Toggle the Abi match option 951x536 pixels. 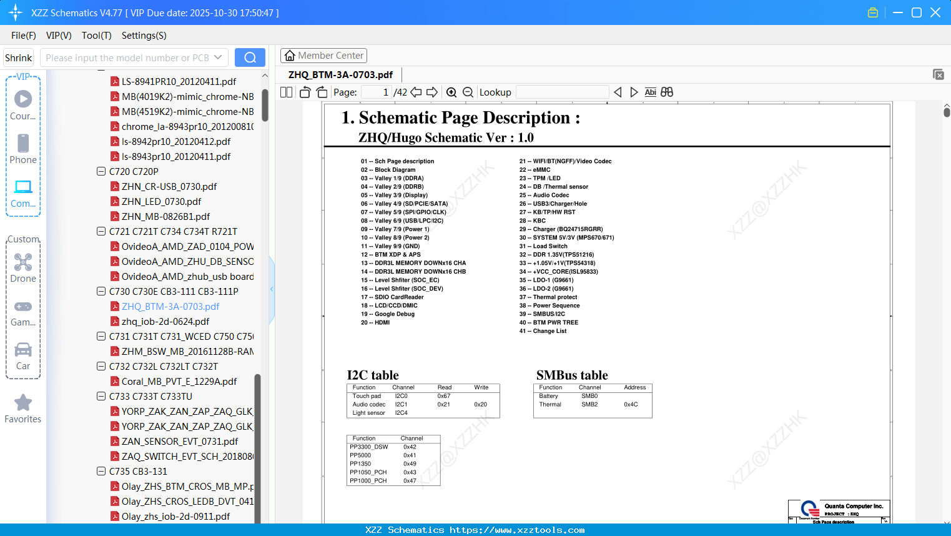650,92
